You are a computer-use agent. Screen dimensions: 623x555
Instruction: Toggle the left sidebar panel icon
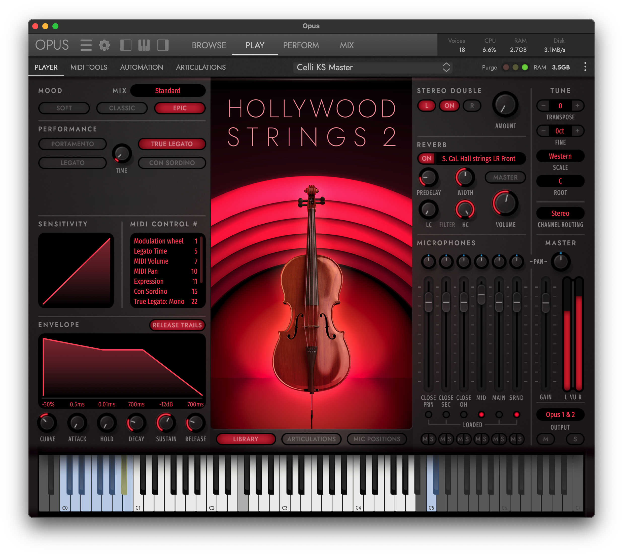point(126,45)
